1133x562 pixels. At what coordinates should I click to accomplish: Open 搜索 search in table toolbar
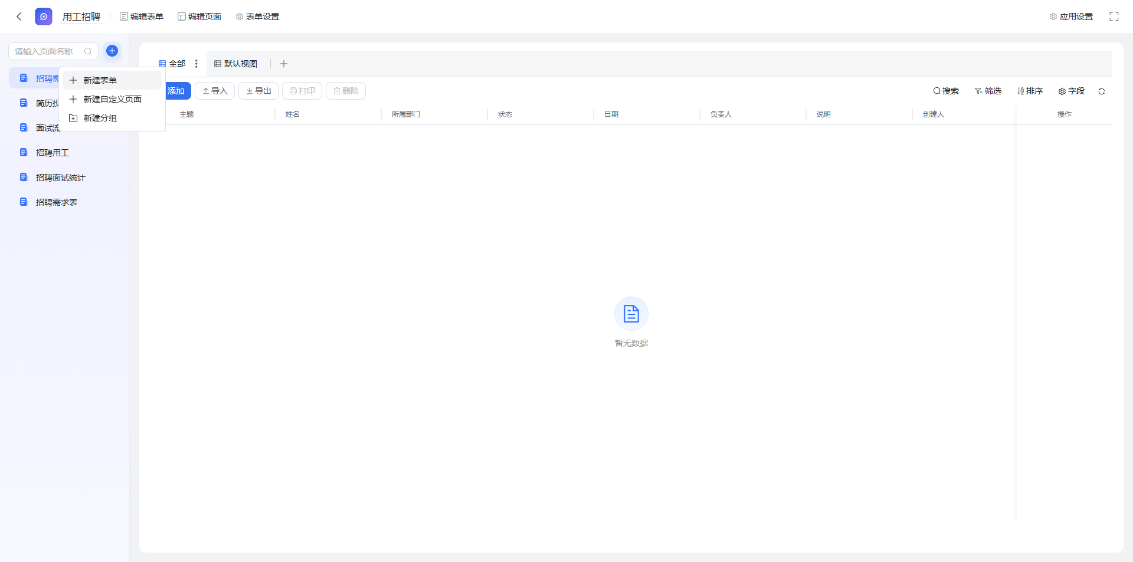(946, 91)
